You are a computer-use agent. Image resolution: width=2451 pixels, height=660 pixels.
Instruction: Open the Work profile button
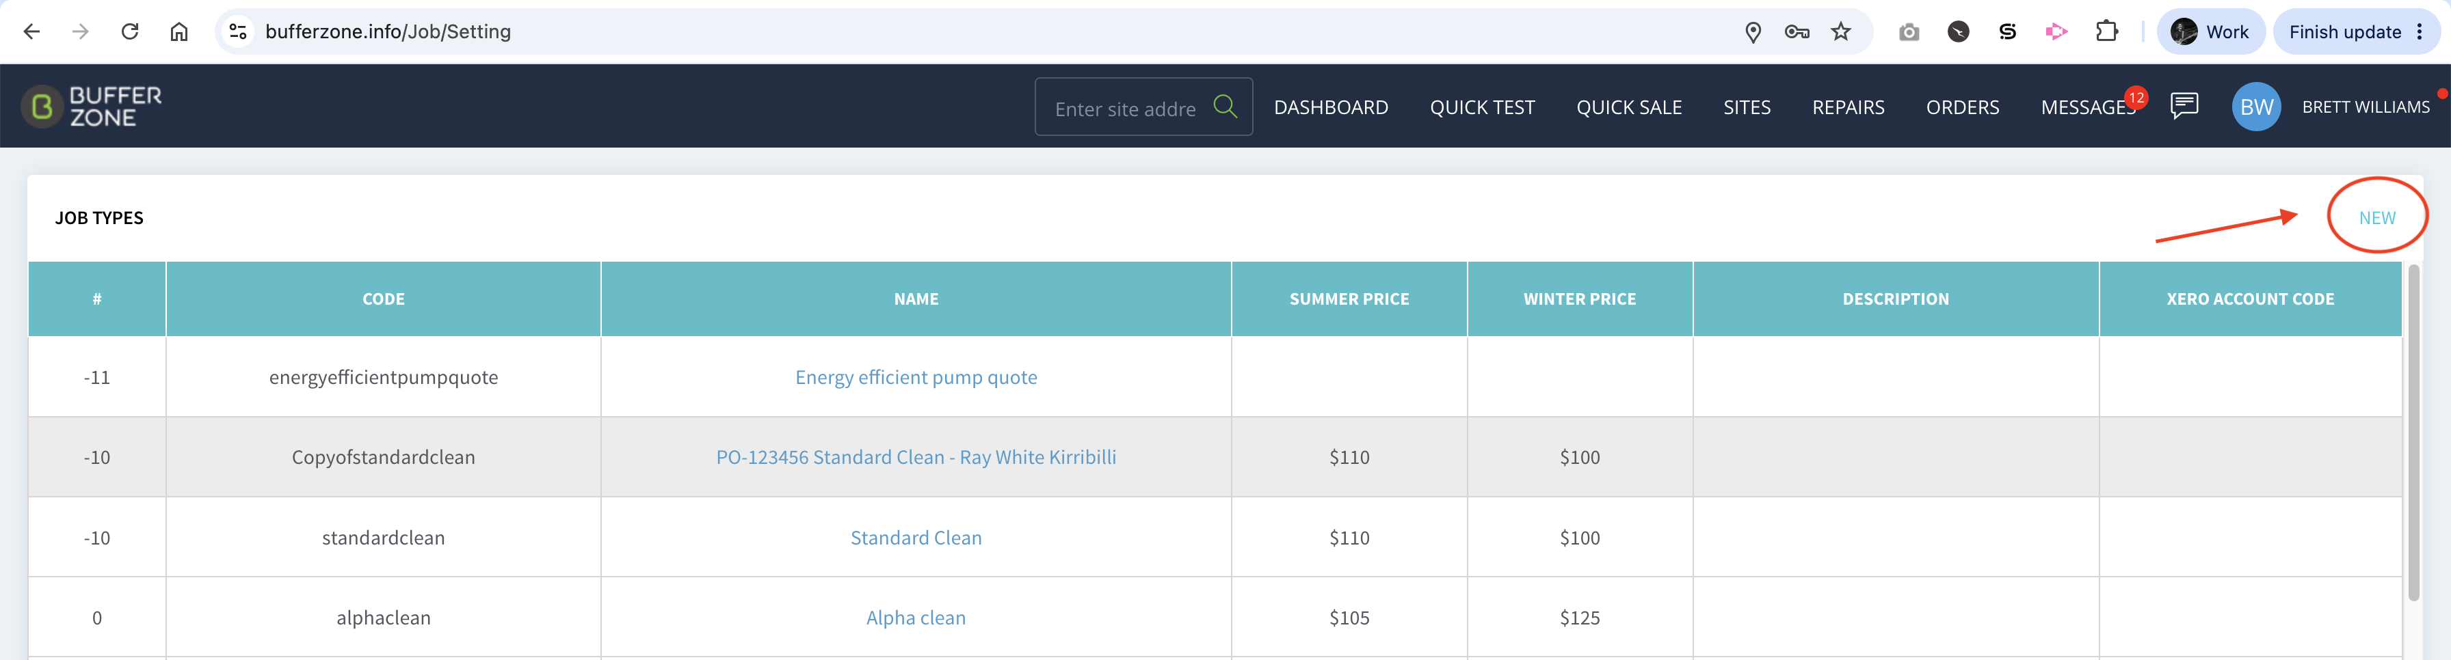tap(2210, 31)
